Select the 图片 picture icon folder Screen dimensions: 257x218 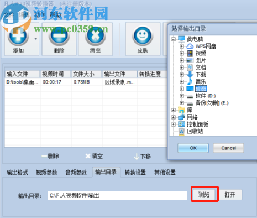pos(201,60)
